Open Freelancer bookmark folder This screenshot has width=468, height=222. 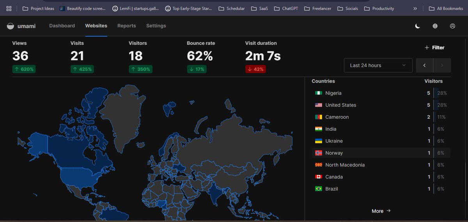tap(318, 8)
